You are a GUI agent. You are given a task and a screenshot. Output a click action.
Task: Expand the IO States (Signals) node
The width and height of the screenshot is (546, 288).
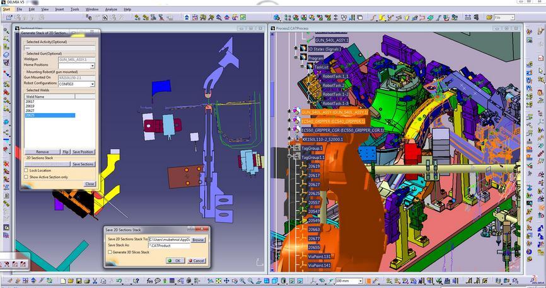[296, 48]
